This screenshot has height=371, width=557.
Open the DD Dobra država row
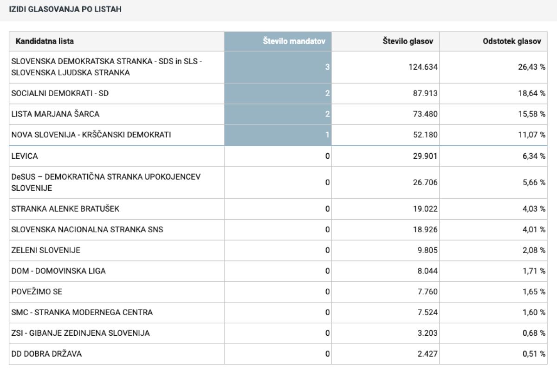click(x=46, y=354)
